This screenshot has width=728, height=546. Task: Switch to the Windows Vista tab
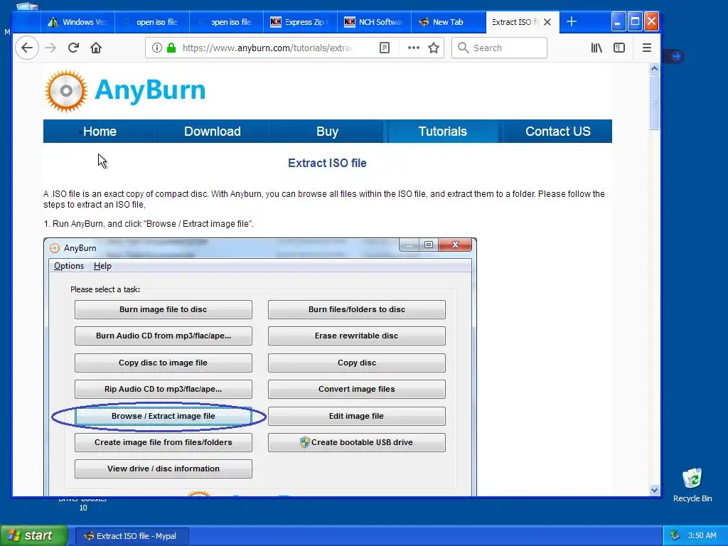(77, 22)
